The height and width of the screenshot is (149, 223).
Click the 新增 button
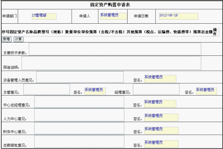click(6, 39)
